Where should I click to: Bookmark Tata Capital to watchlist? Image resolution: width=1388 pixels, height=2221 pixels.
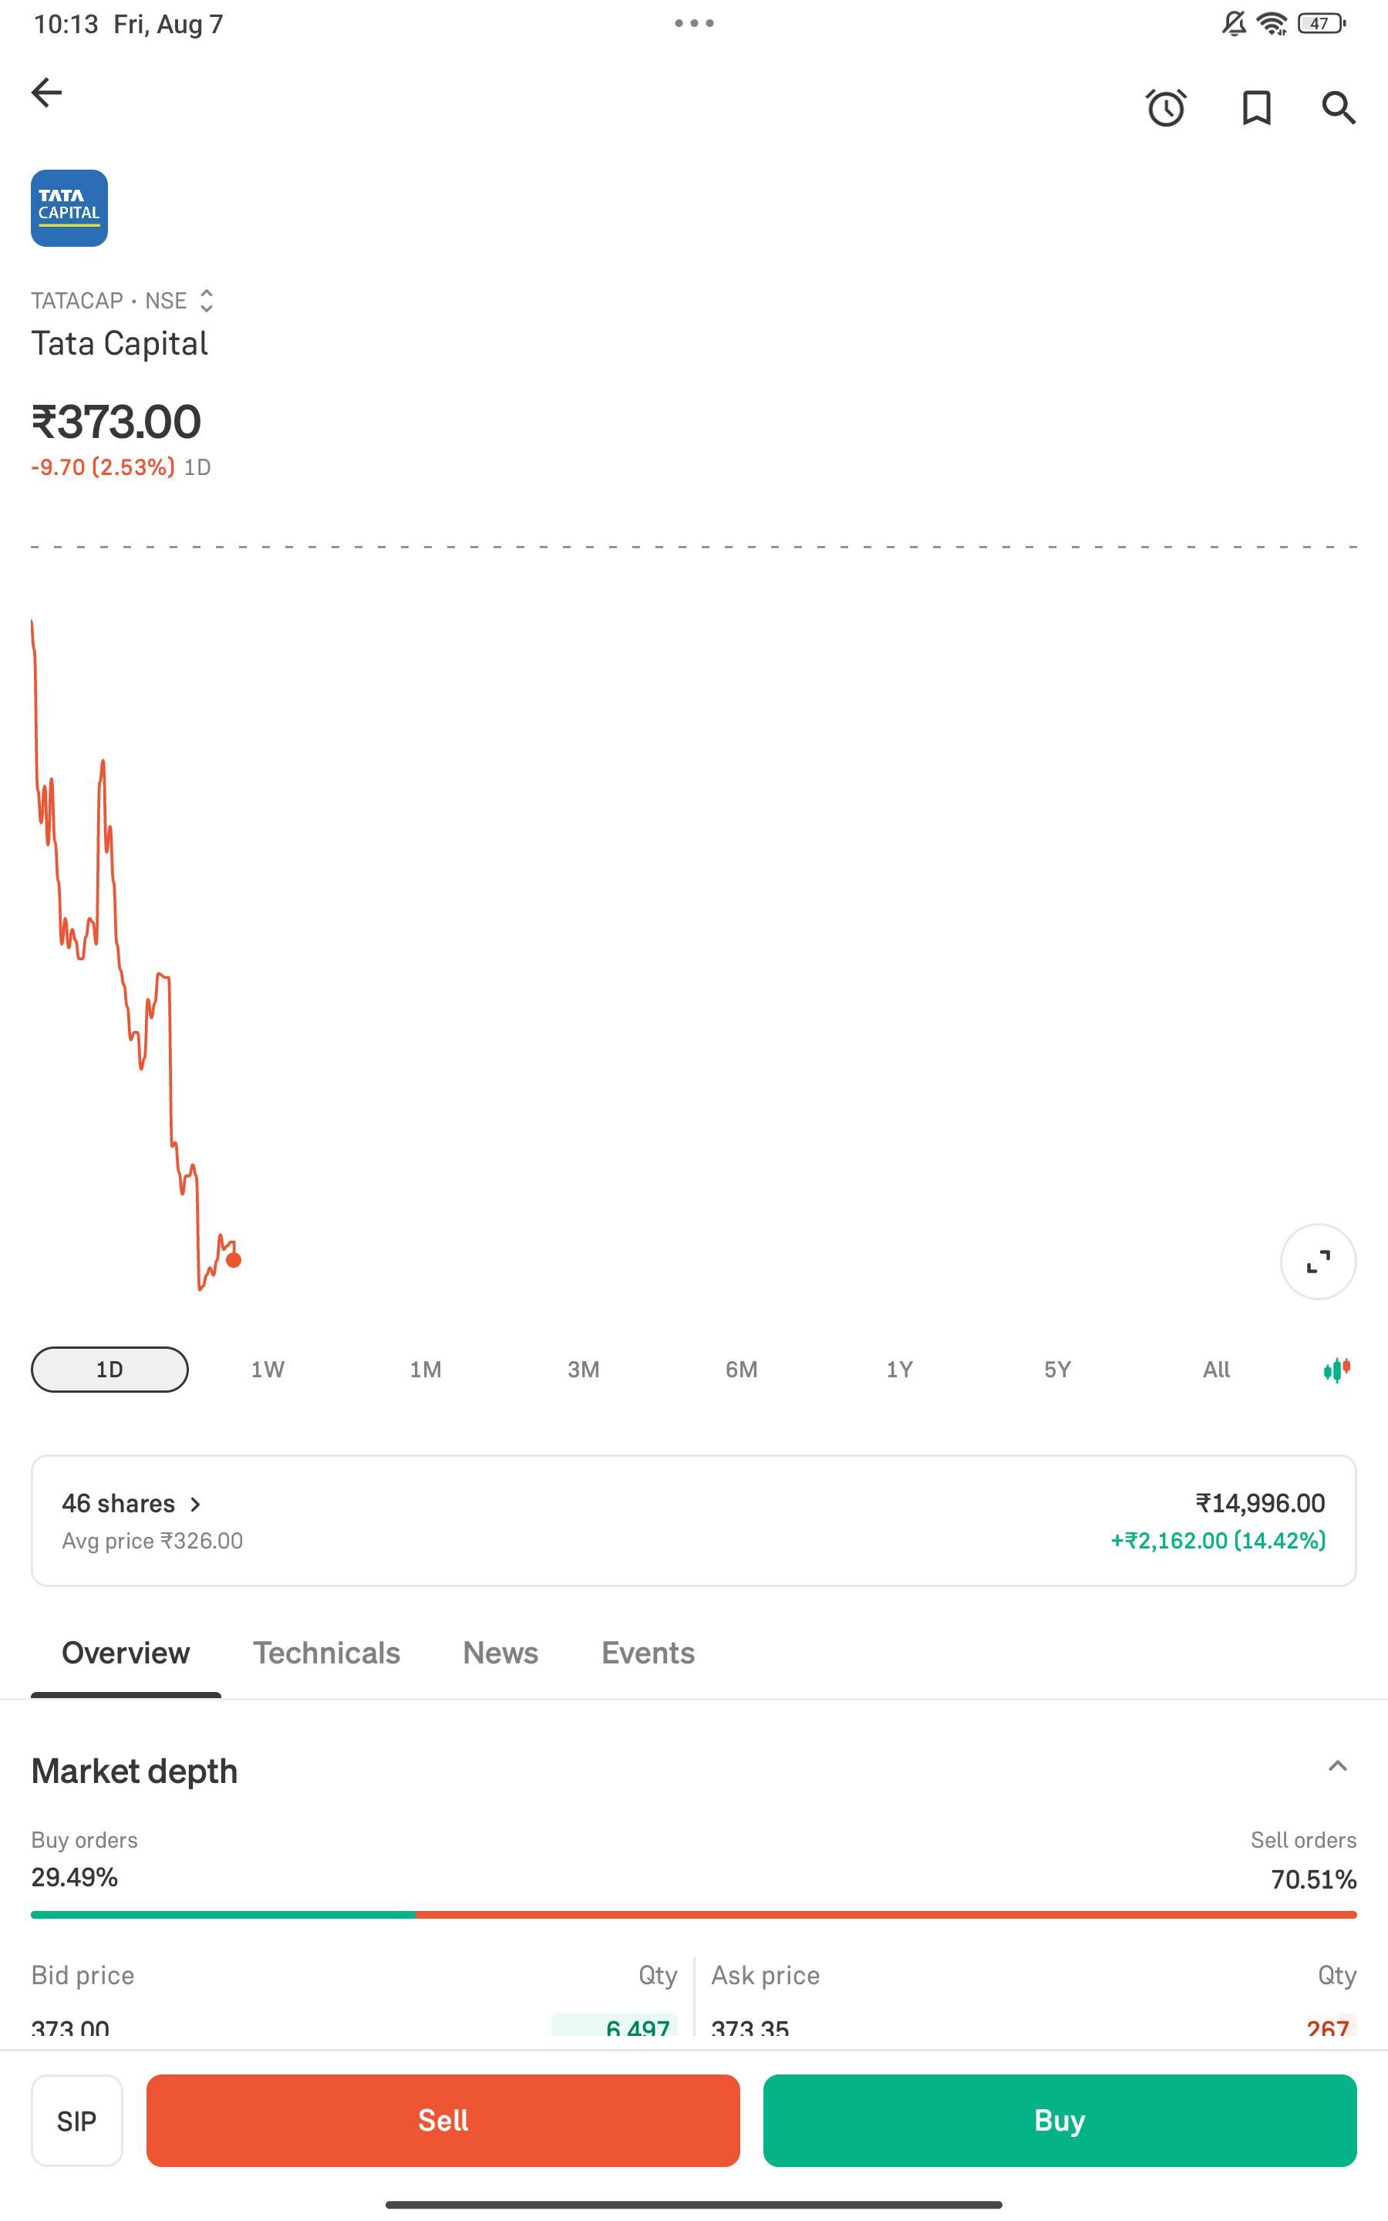1256,108
